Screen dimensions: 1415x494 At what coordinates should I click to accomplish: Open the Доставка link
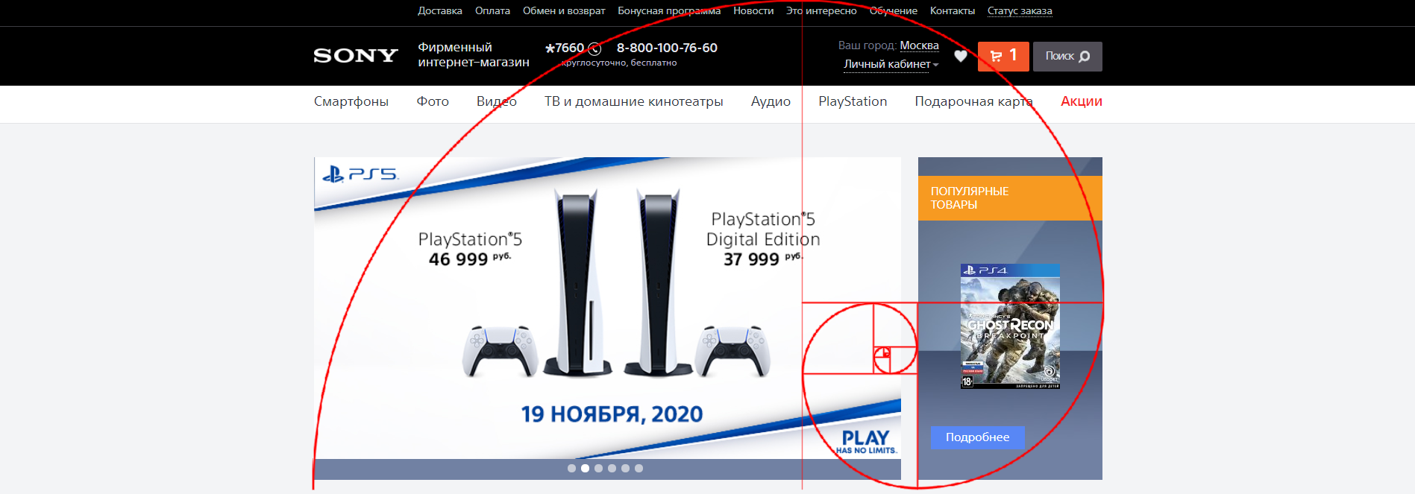click(440, 10)
